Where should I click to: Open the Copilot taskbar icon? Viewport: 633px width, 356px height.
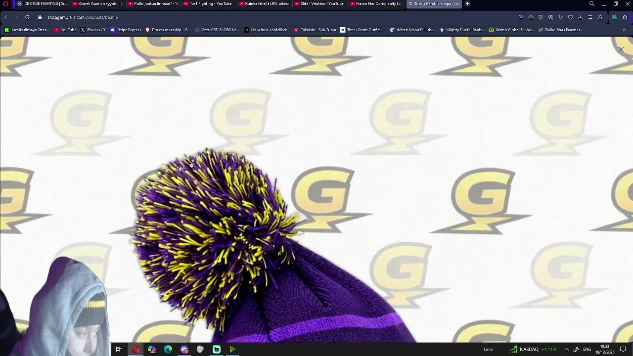pyautogui.click(x=152, y=350)
